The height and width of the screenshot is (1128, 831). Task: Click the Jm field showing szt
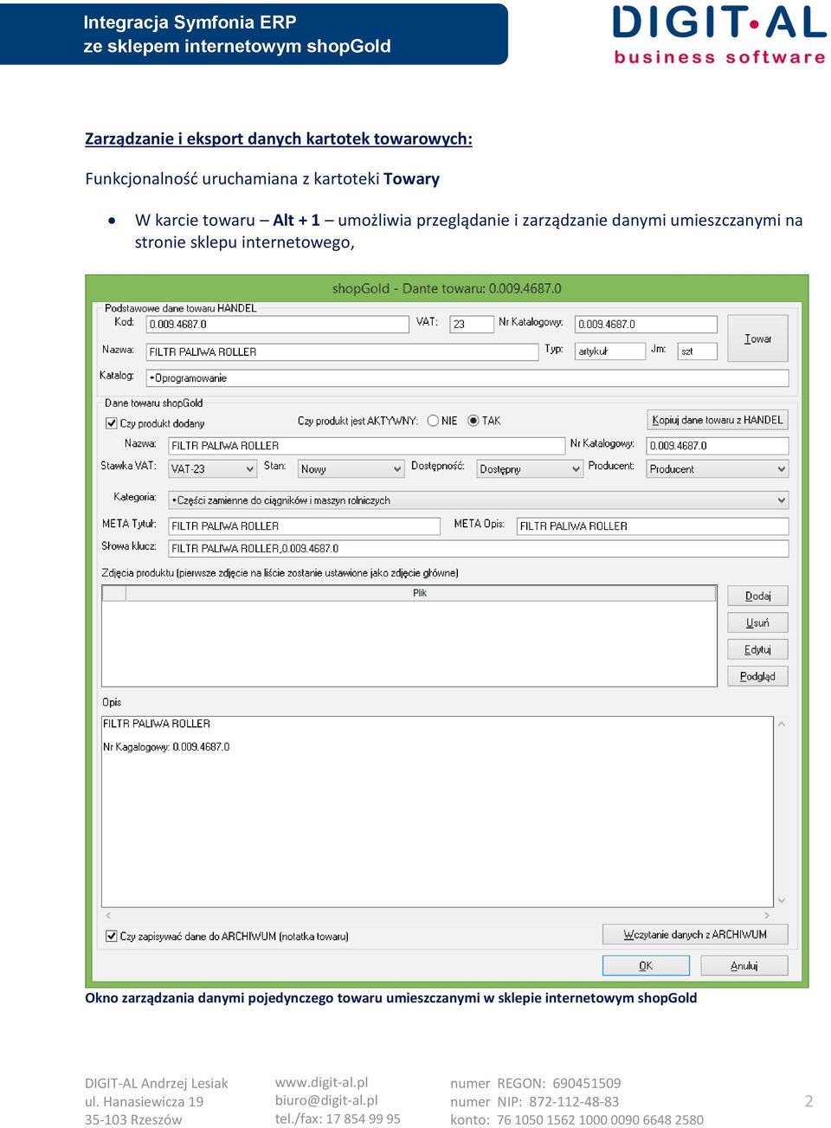click(698, 351)
